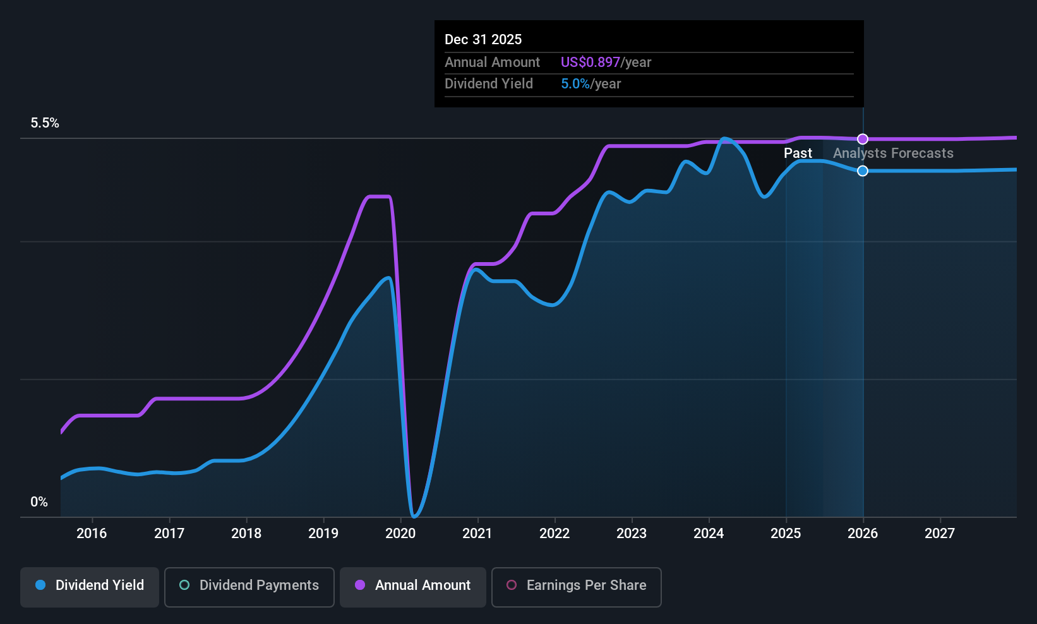This screenshot has width=1037, height=624.
Task: Click the 5.0%/year tooltip value
Action: point(590,83)
